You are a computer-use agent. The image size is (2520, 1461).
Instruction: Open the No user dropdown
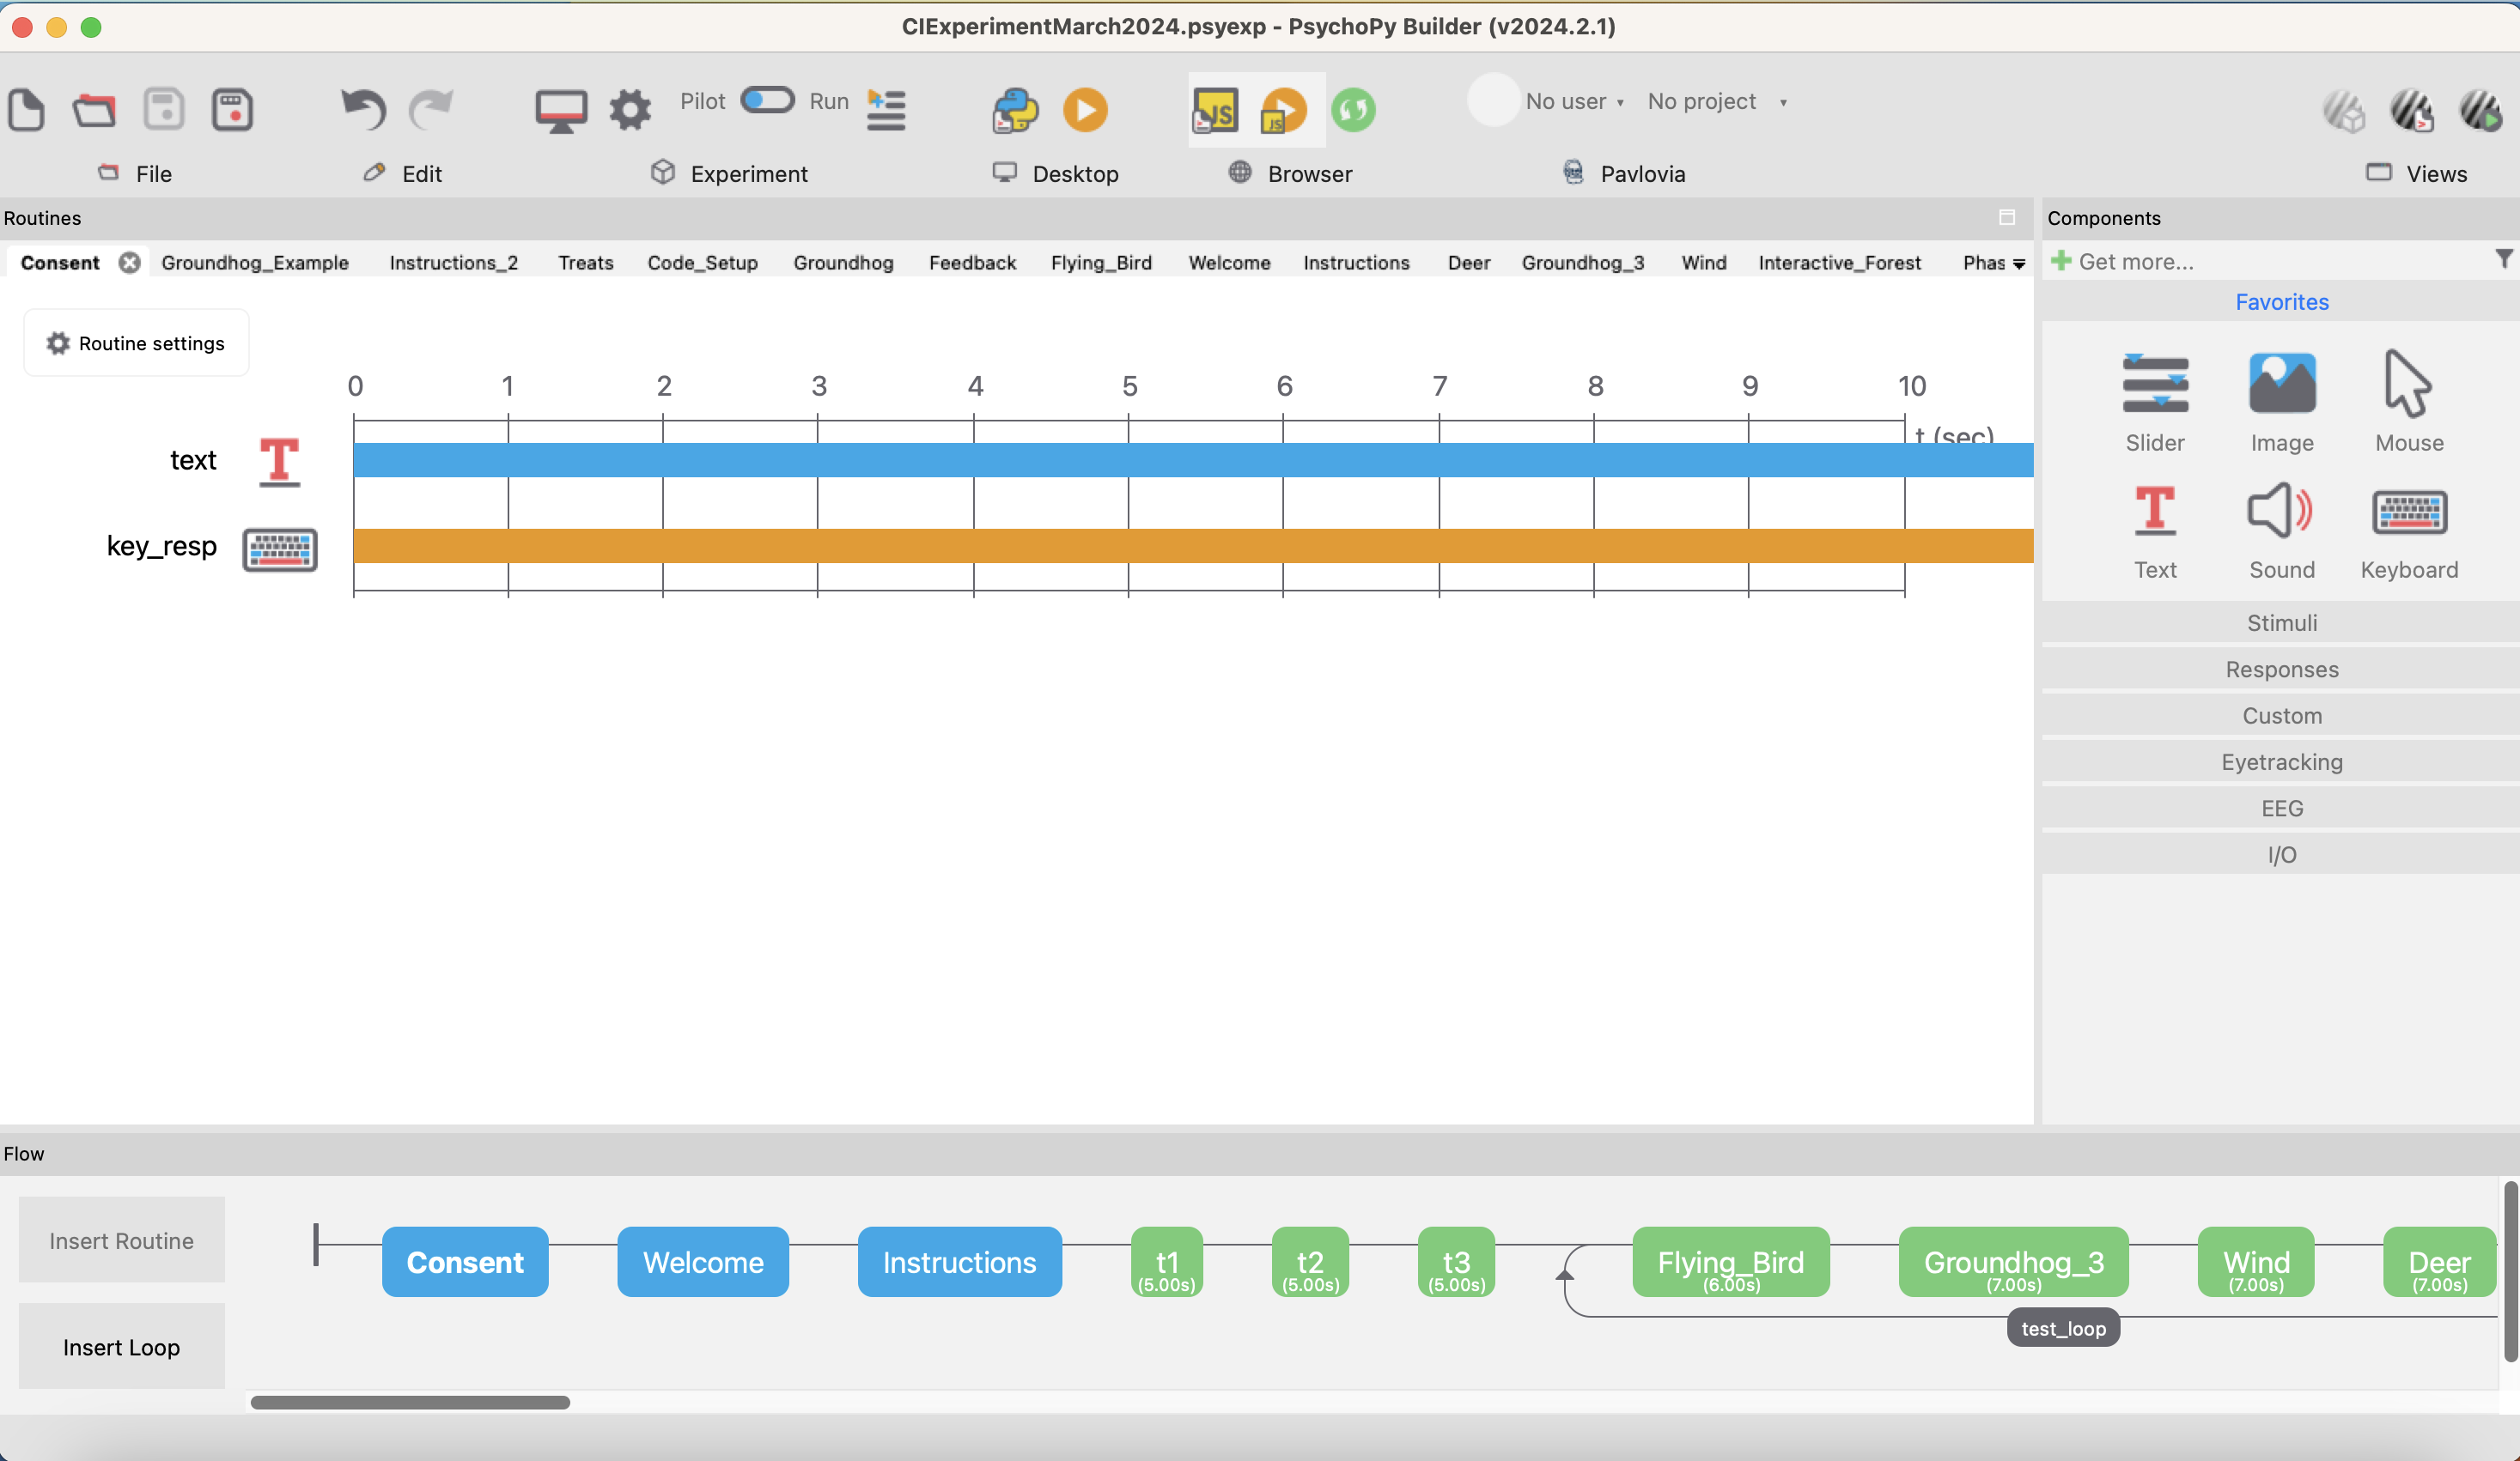coord(1574,102)
